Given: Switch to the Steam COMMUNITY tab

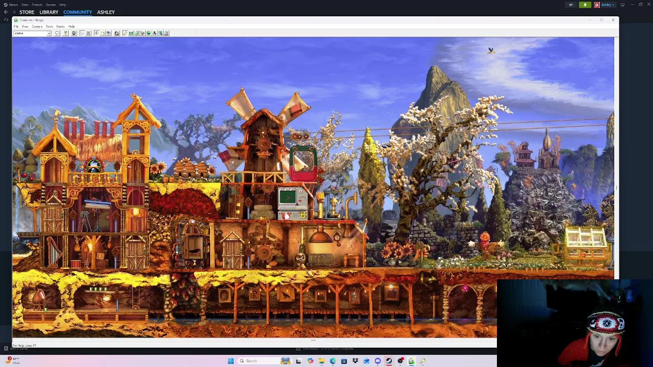Looking at the screenshot, I should click(x=78, y=12).
